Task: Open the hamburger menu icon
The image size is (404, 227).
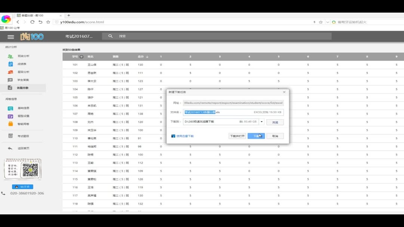Action: [10, 37]
